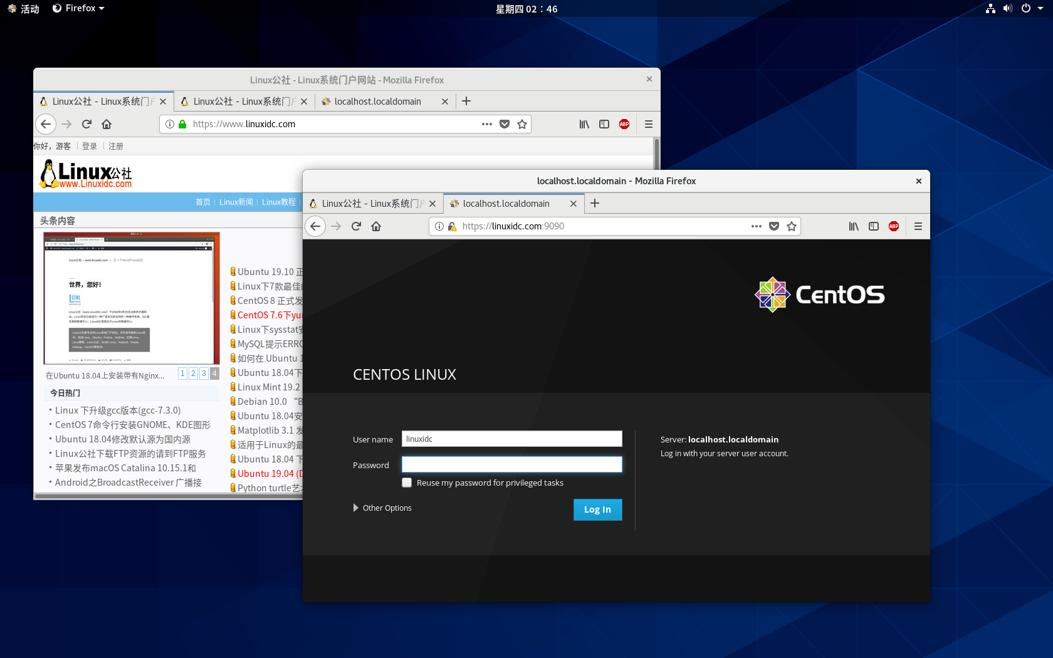Open the Firefox Library icon on the Cockpit window toolbar

tap(853, 226)
